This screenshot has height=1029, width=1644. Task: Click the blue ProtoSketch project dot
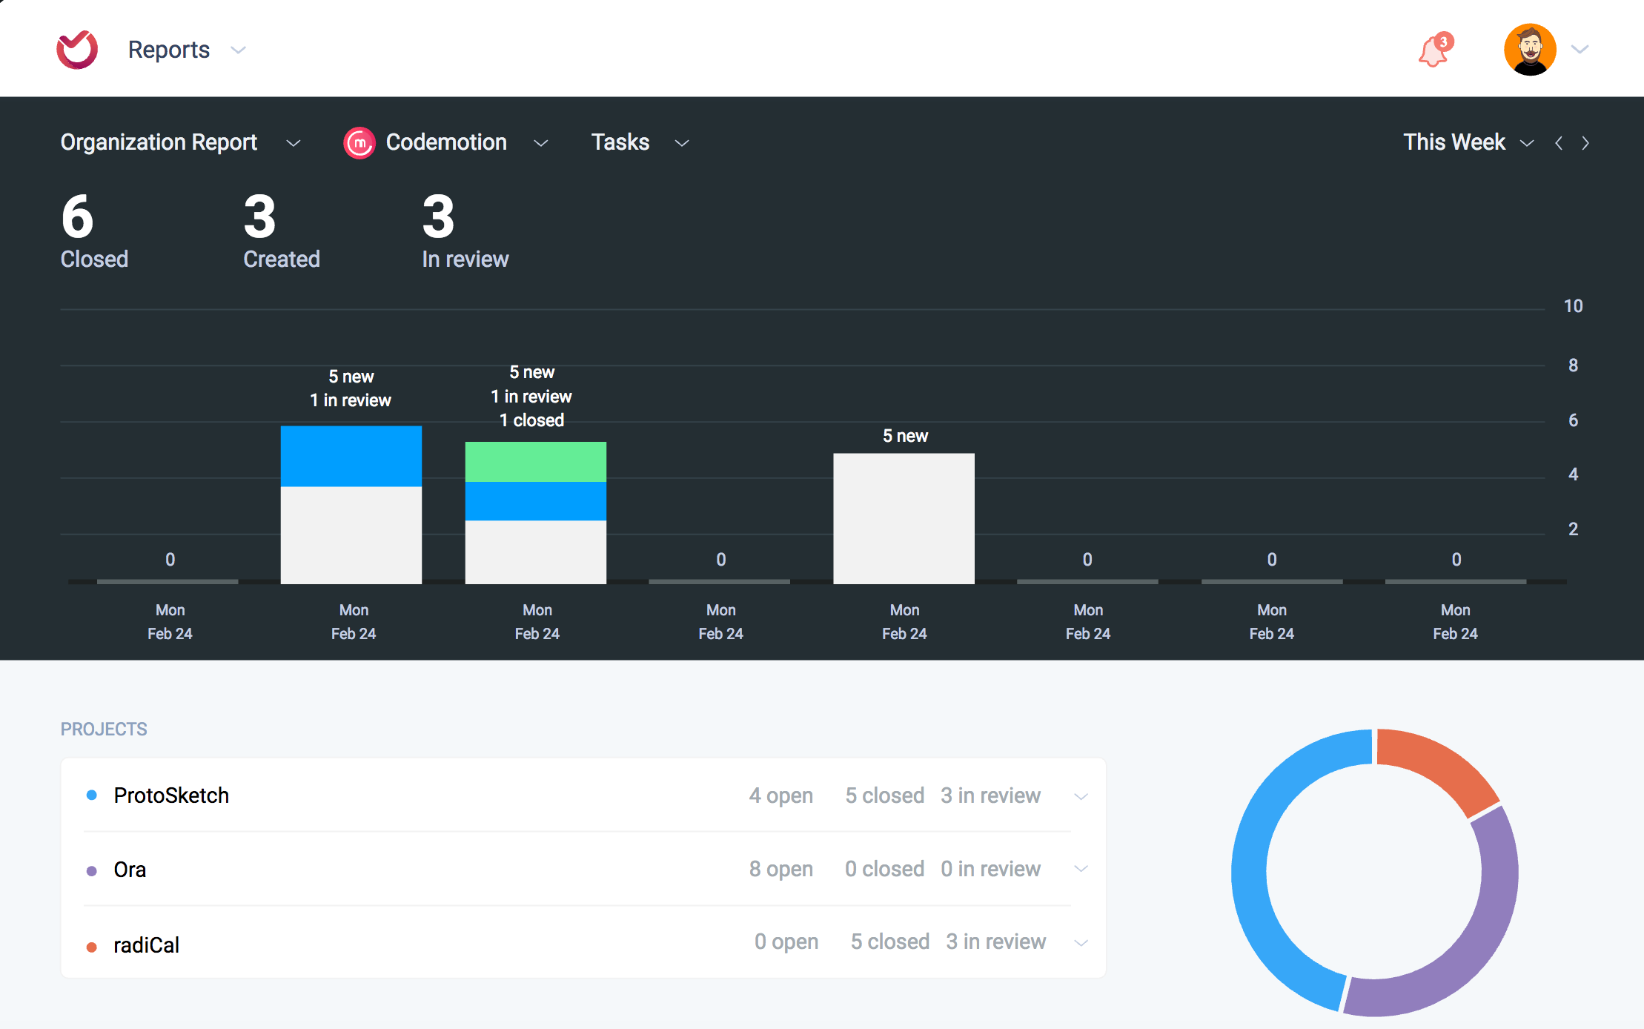tap(92, 795)
